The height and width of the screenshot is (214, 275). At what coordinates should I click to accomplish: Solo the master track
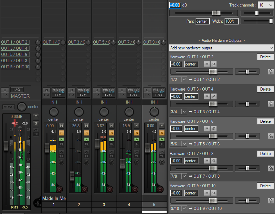(36, 123)
